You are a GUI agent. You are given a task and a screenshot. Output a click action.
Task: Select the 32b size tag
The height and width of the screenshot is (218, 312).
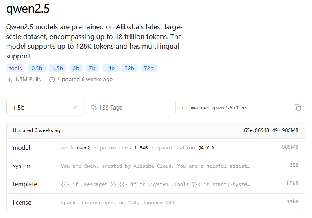click(x=129, y=68)
